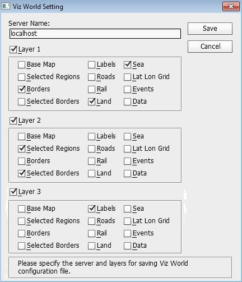Disable Land in Layer 1
This screenshot has width=242, height=282.
pyautogui.click(x=91, y=102)
